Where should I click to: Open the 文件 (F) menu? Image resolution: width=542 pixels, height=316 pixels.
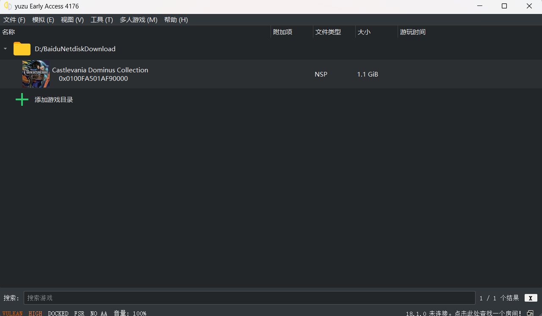click(14, 20)
